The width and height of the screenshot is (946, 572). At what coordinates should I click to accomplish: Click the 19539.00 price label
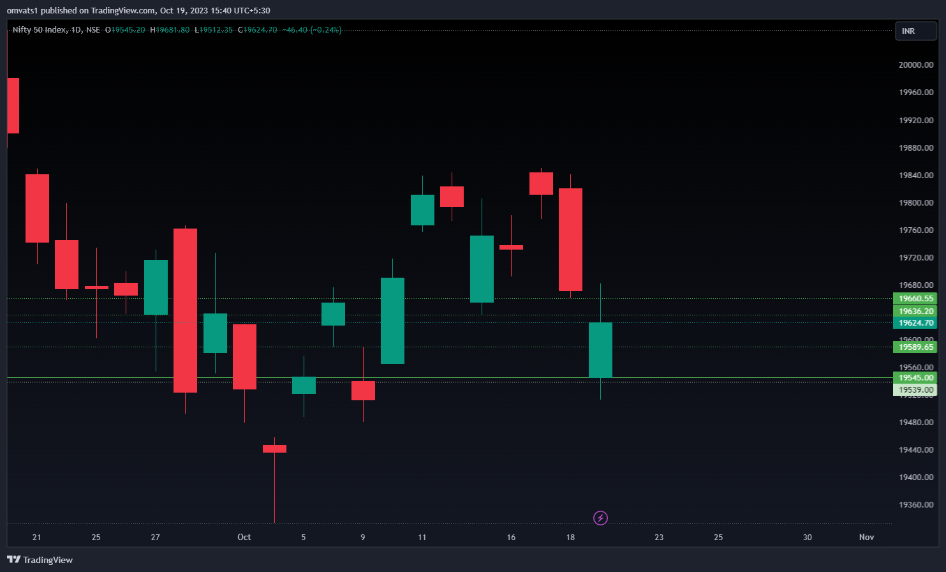915,389
